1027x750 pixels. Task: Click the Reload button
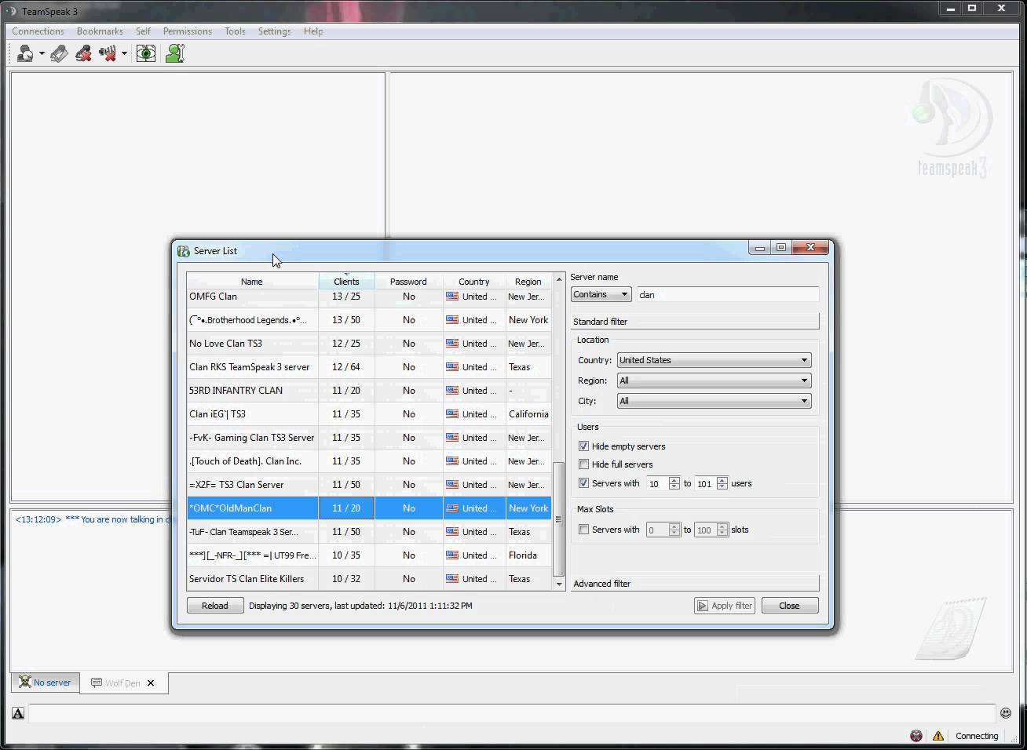click(214, 606)
